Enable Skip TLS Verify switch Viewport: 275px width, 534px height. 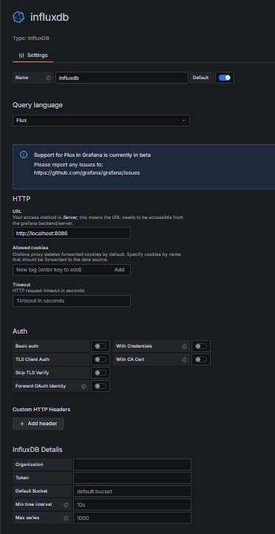101,373
